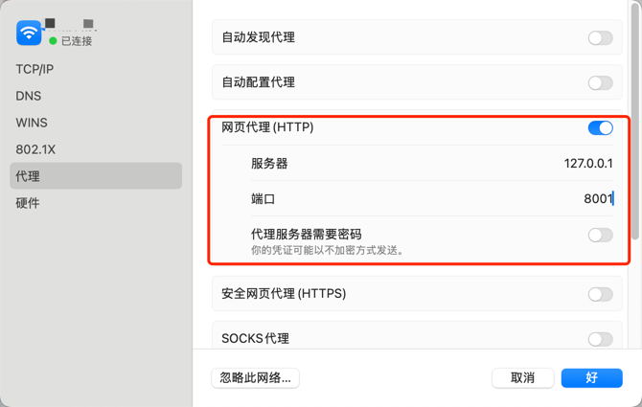The width and height of the screenshot is (642, 407).
Task: Select the TCP/IP tab in sidebar
Action: [x=34, y=70]
